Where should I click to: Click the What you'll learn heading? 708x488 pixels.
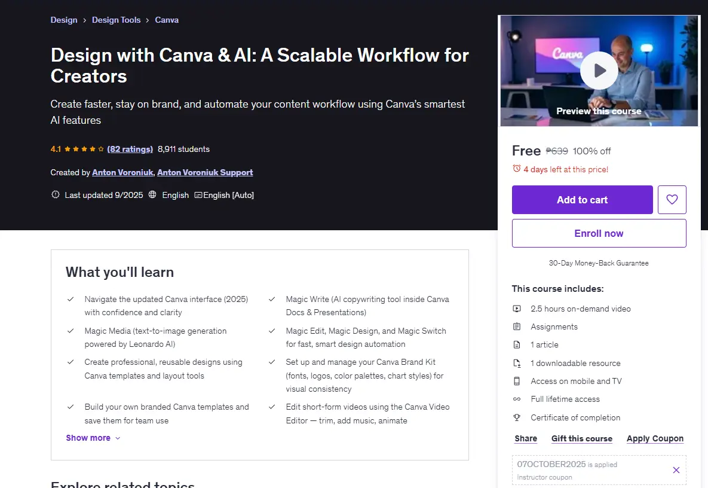point(119,272)
